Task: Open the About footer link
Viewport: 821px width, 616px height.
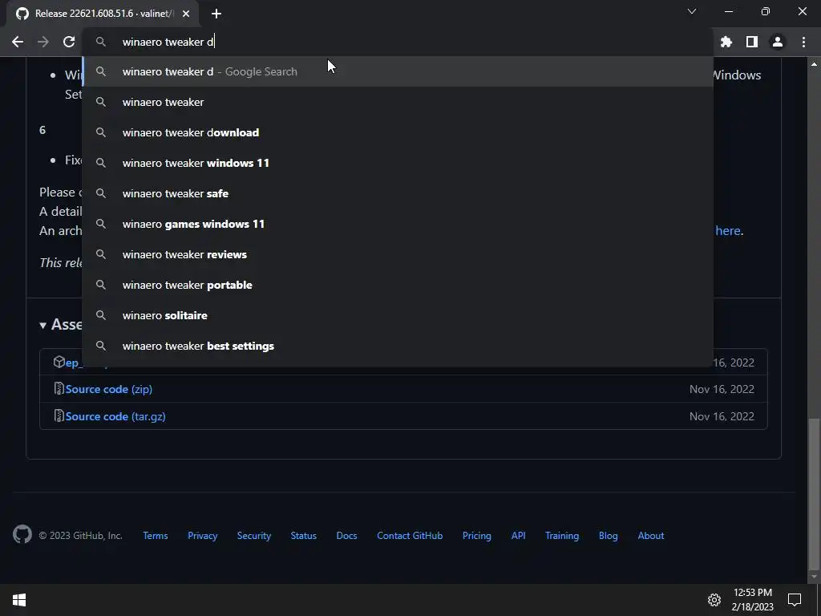Action: coord(651,536)
